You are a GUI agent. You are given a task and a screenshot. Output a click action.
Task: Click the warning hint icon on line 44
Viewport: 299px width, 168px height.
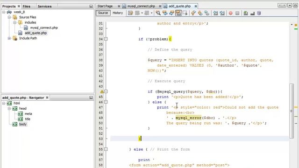point(102,91)
